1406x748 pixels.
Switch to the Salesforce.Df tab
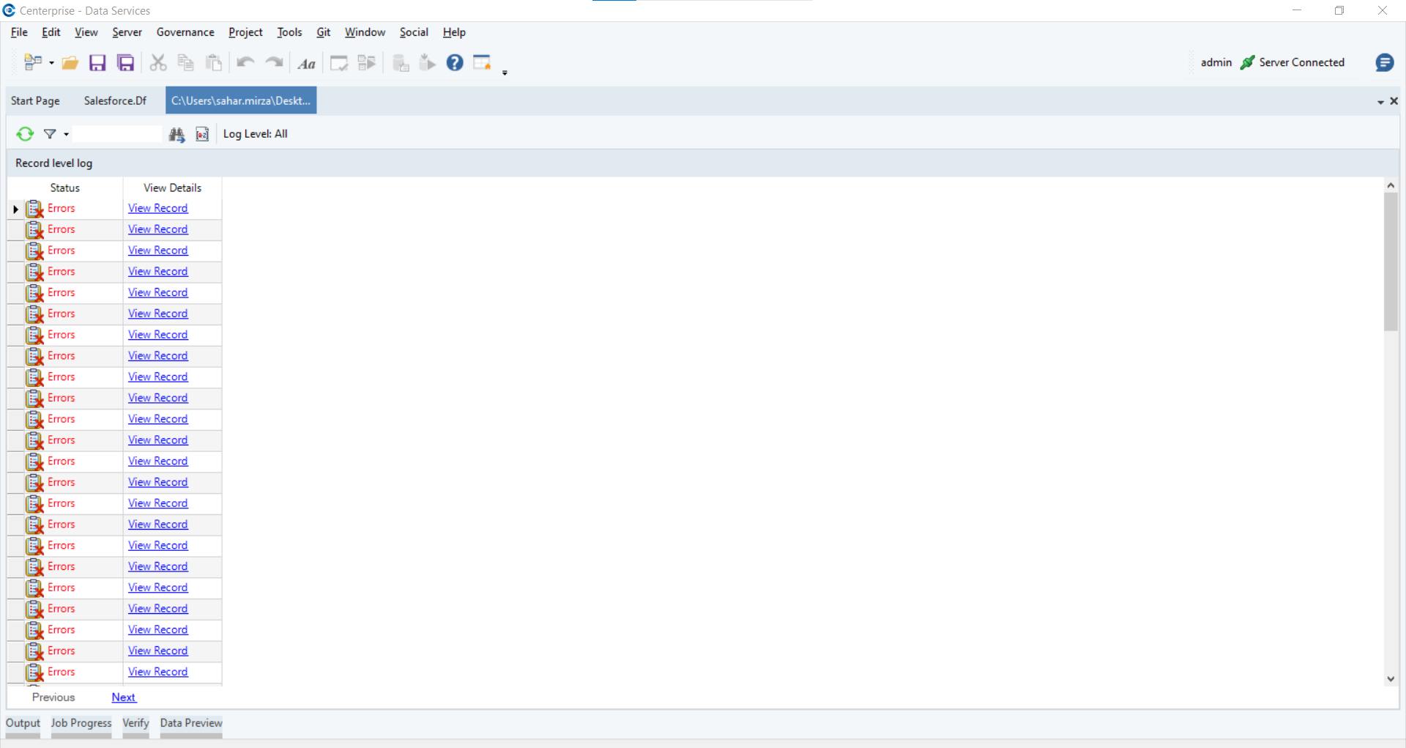115,101
